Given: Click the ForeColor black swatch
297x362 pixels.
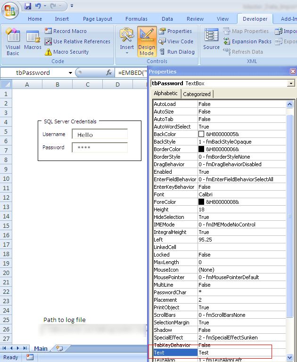Looking at the screenshot, I should point(201,202).
